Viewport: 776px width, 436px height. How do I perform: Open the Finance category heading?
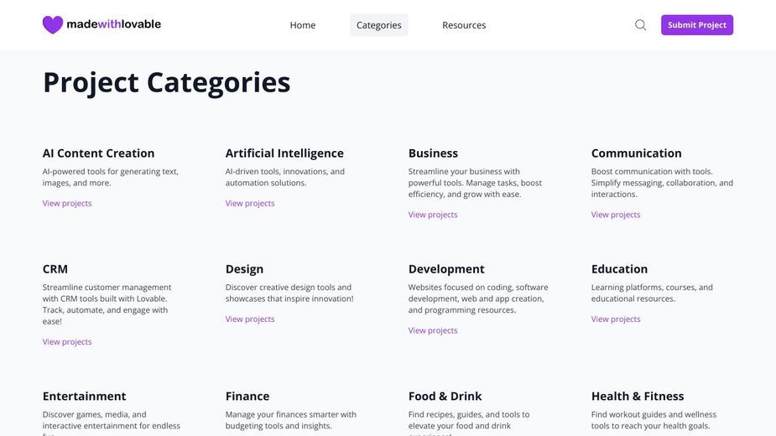pyautogui.click(x=247, y=397)
